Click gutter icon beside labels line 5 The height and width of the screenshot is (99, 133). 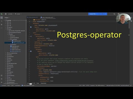click(x=31, y=27)
